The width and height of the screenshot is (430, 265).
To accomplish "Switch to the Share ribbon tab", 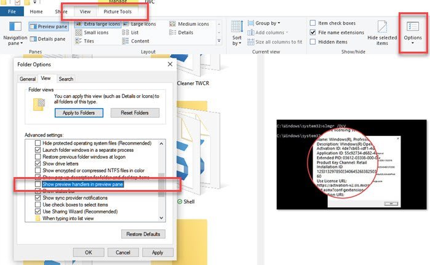I will coord(61,12).
